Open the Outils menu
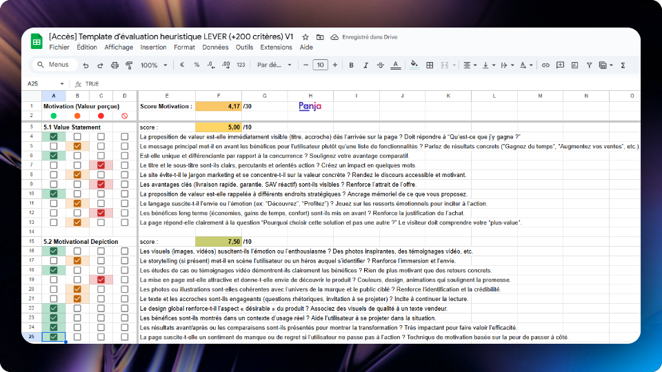 pyautogui.click(x=244, y=48)
